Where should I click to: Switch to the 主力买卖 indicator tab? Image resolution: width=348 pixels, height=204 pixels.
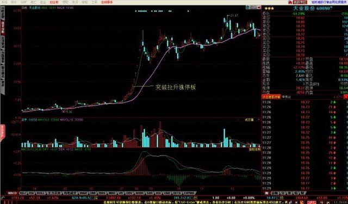54,193
